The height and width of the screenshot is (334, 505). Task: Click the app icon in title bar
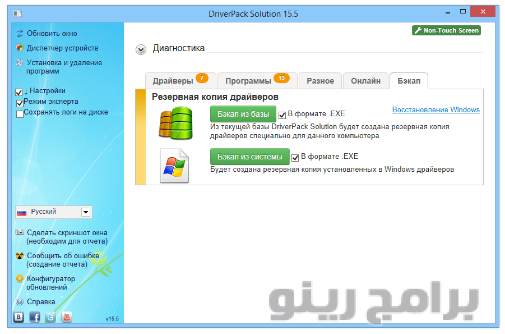tap(17, 13)
